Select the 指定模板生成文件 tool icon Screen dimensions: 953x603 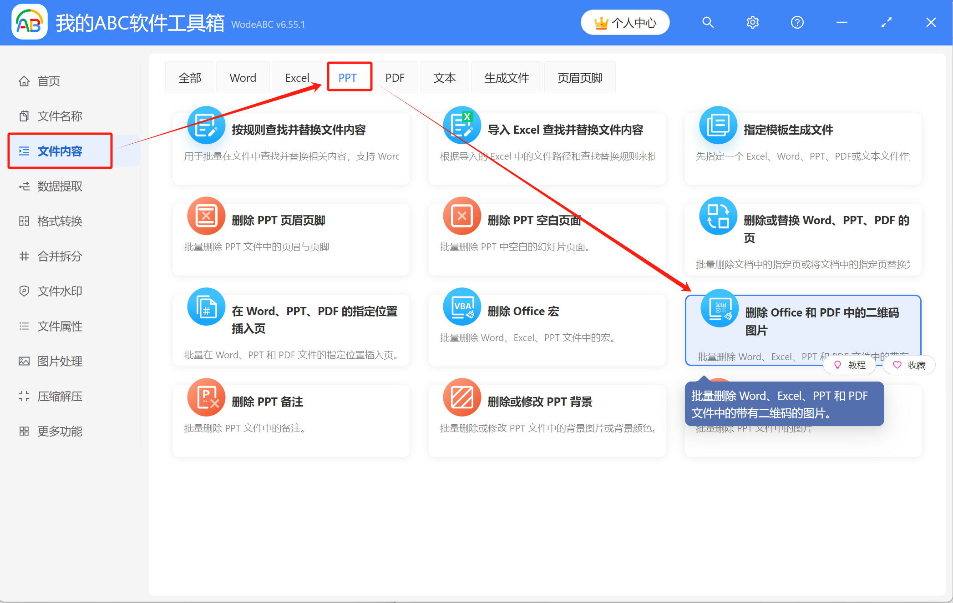coord(718,125)
